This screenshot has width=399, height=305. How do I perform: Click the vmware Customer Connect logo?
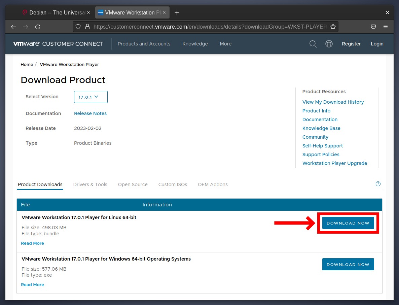tap(58, 44)
